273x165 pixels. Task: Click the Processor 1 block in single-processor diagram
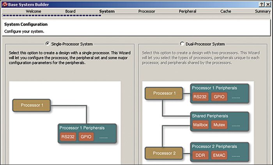click(32, 105)
